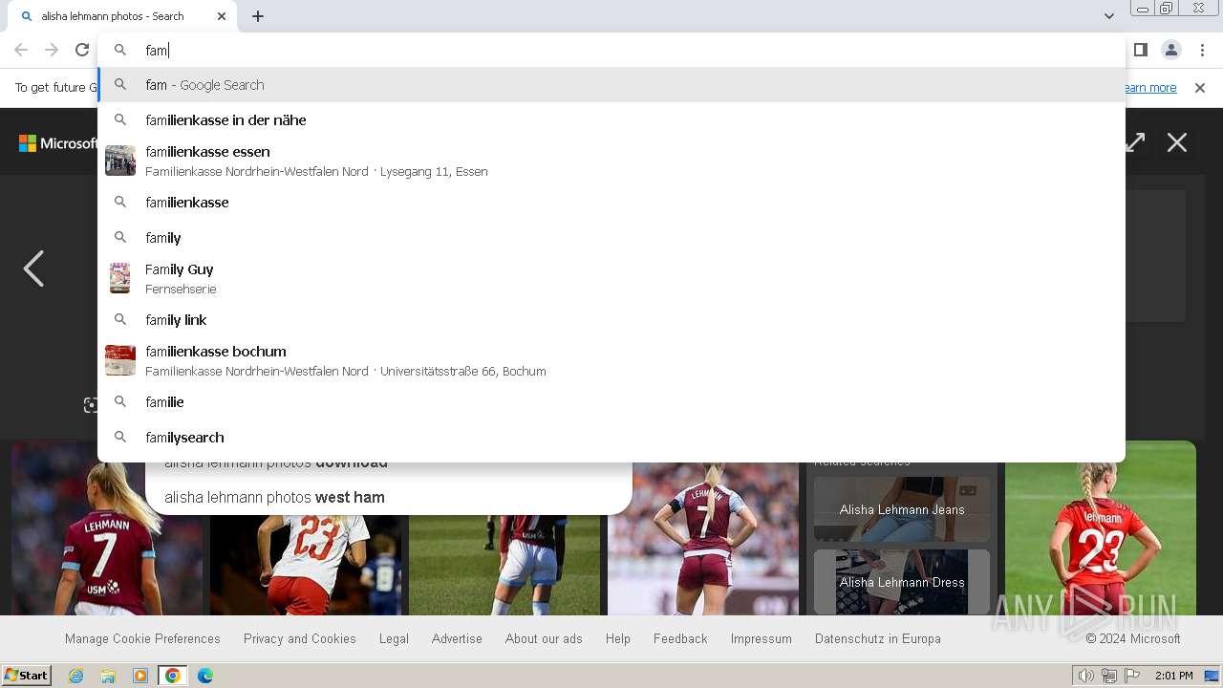Select familienkasse essen suggestion
Screen dimensions: 1223x688
[611, 161]
